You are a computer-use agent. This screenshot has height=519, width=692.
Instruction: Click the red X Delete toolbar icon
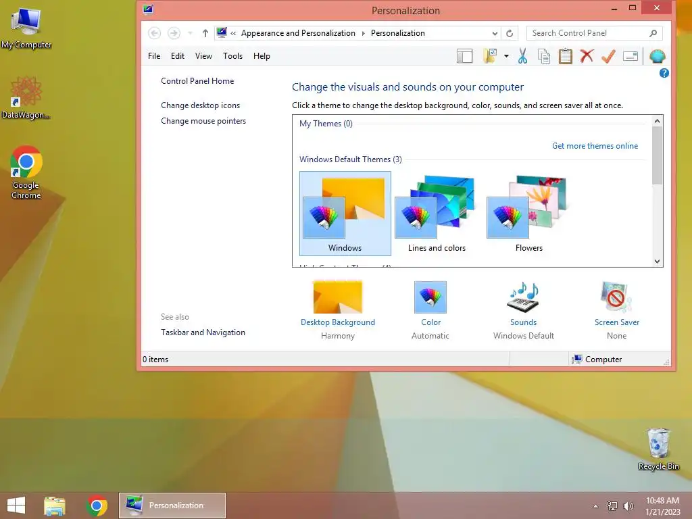[x=587, y=56]
